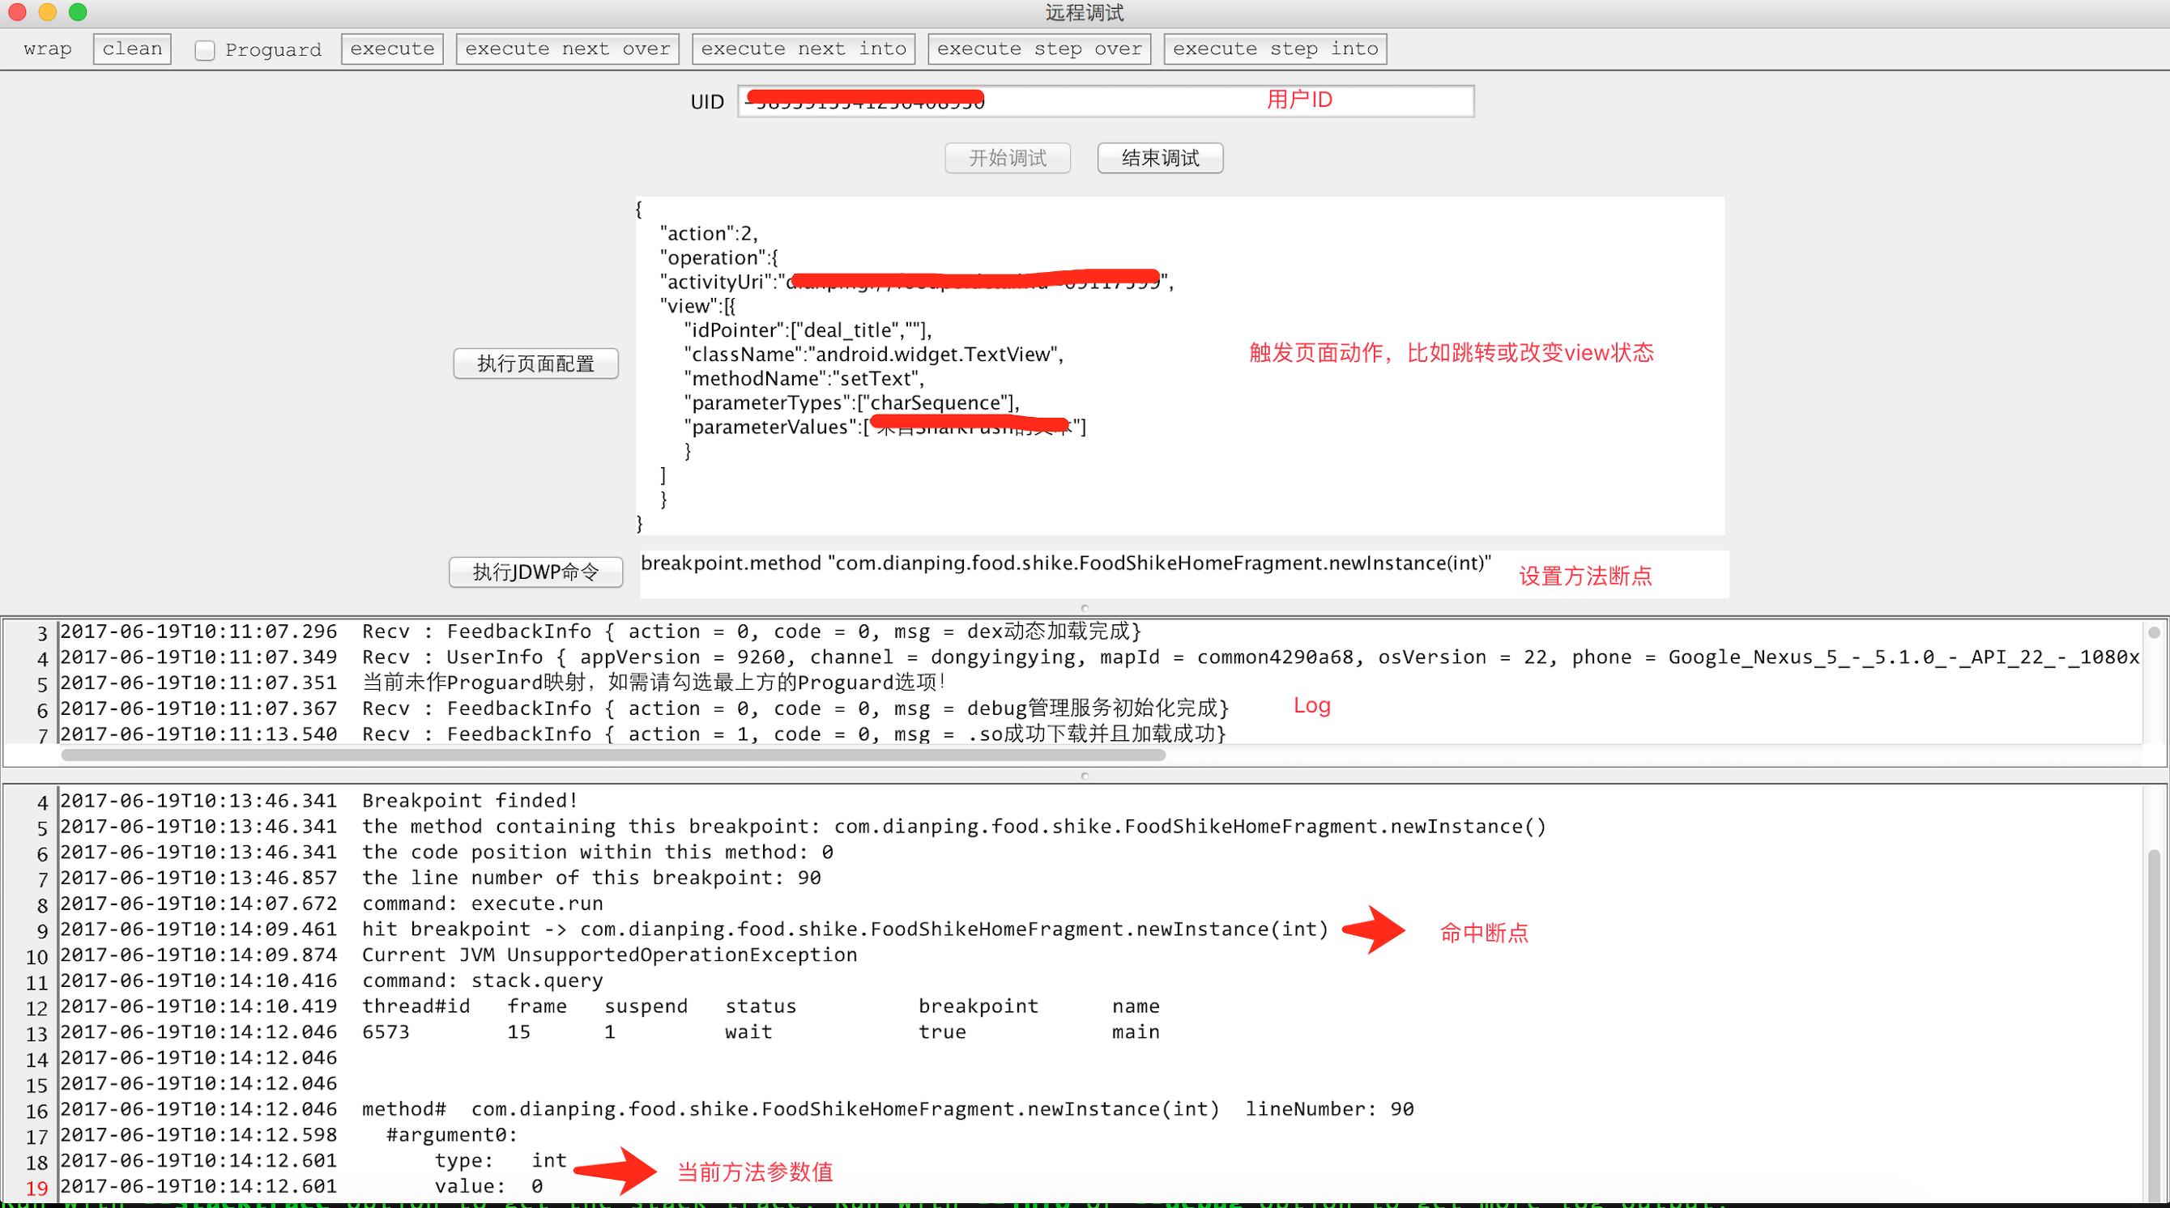Screen dimensions: 2170x1208
Task: Click inside the UID input field
Action: [x=1103, y=100]
